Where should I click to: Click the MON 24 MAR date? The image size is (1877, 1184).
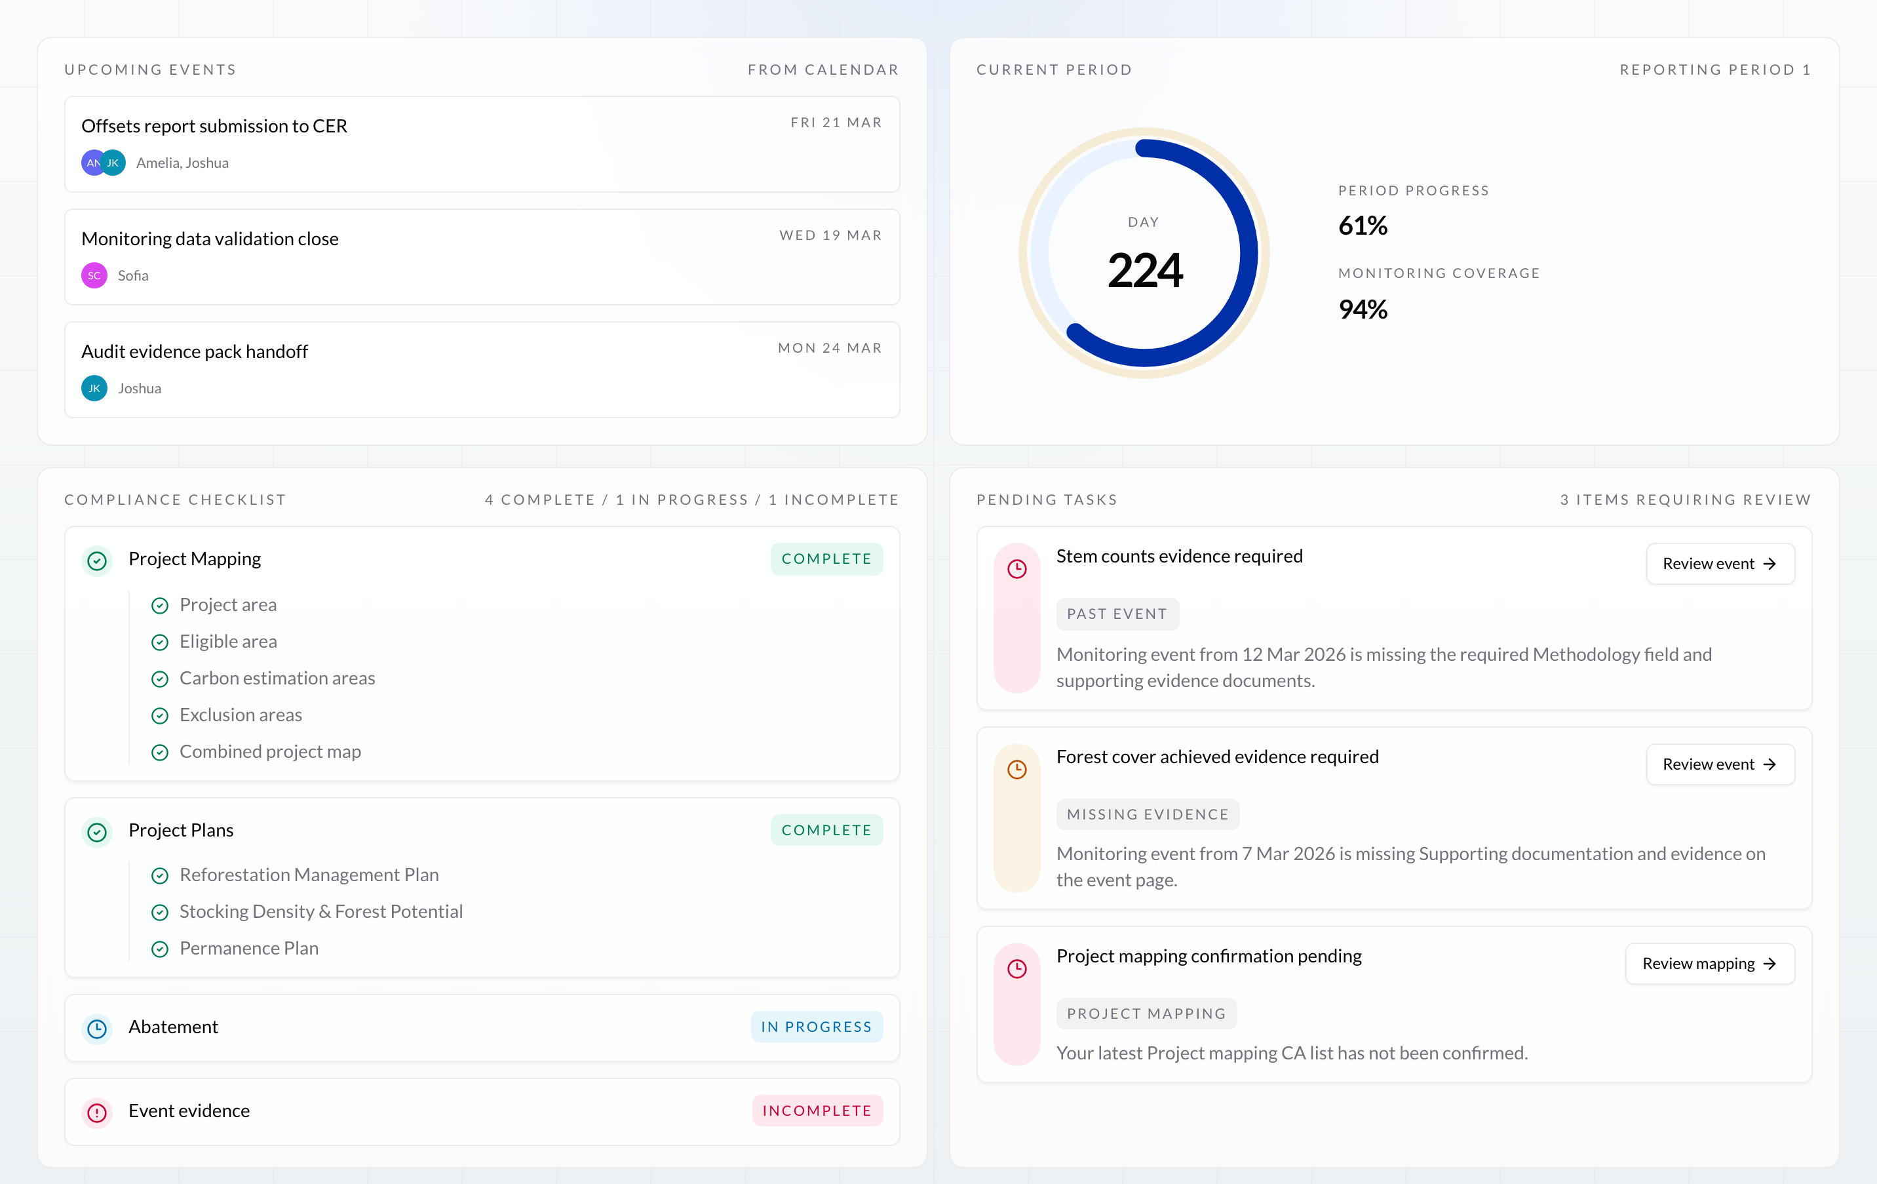pyautogui.click(x=830, y=348)
